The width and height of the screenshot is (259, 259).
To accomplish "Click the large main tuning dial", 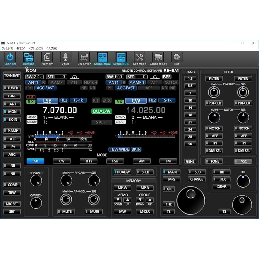I will pyautogui.click(x=191, y=200).
